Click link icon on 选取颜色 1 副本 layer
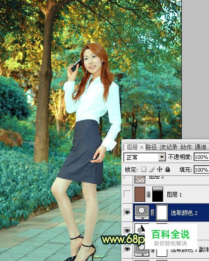The height and width of the screenshot is (261, 209). pos(153,250)
